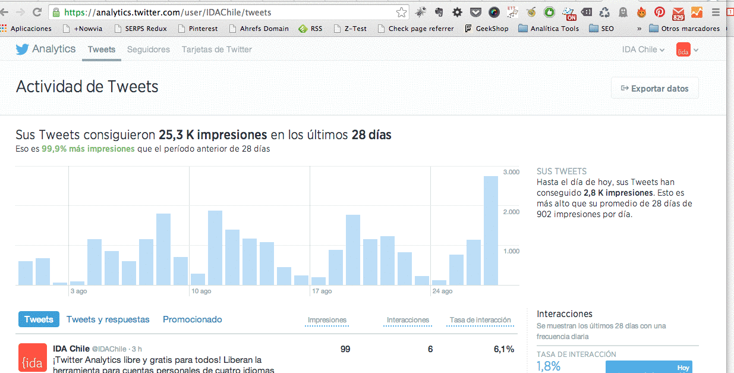
Task: Click the Evernote extension icon
Action: [x=439, y=11]
